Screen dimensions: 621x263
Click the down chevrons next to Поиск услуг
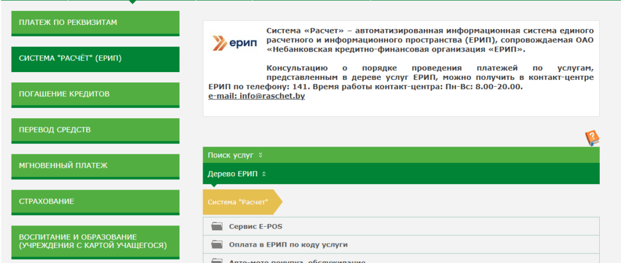click(260, 155)
